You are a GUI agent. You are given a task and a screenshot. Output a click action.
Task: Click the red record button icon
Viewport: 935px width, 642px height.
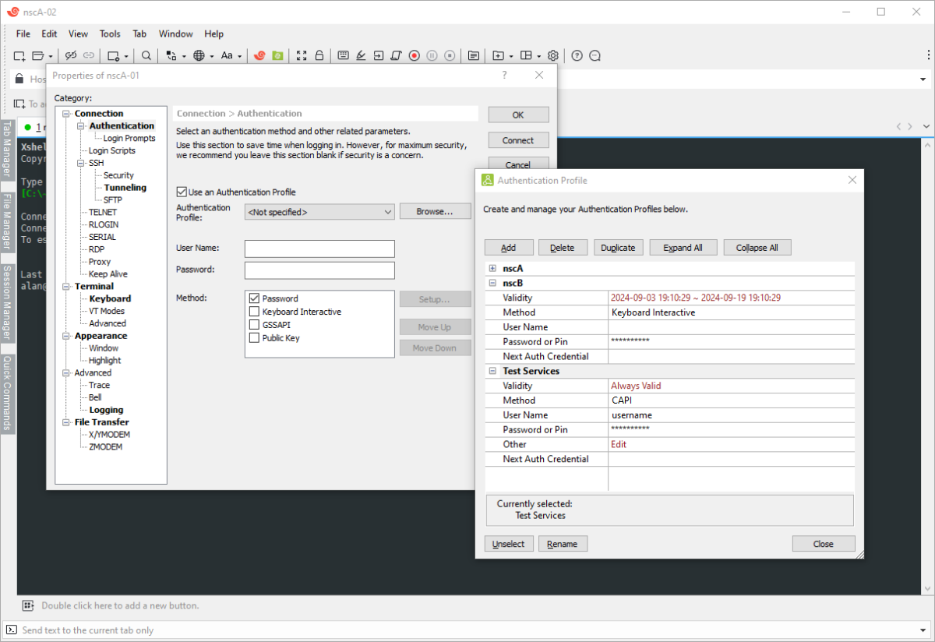(415, 55)
